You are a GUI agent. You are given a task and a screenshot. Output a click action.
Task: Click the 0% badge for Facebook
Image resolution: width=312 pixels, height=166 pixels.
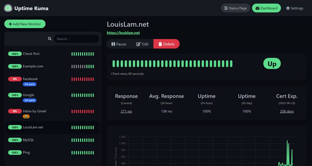15,79
